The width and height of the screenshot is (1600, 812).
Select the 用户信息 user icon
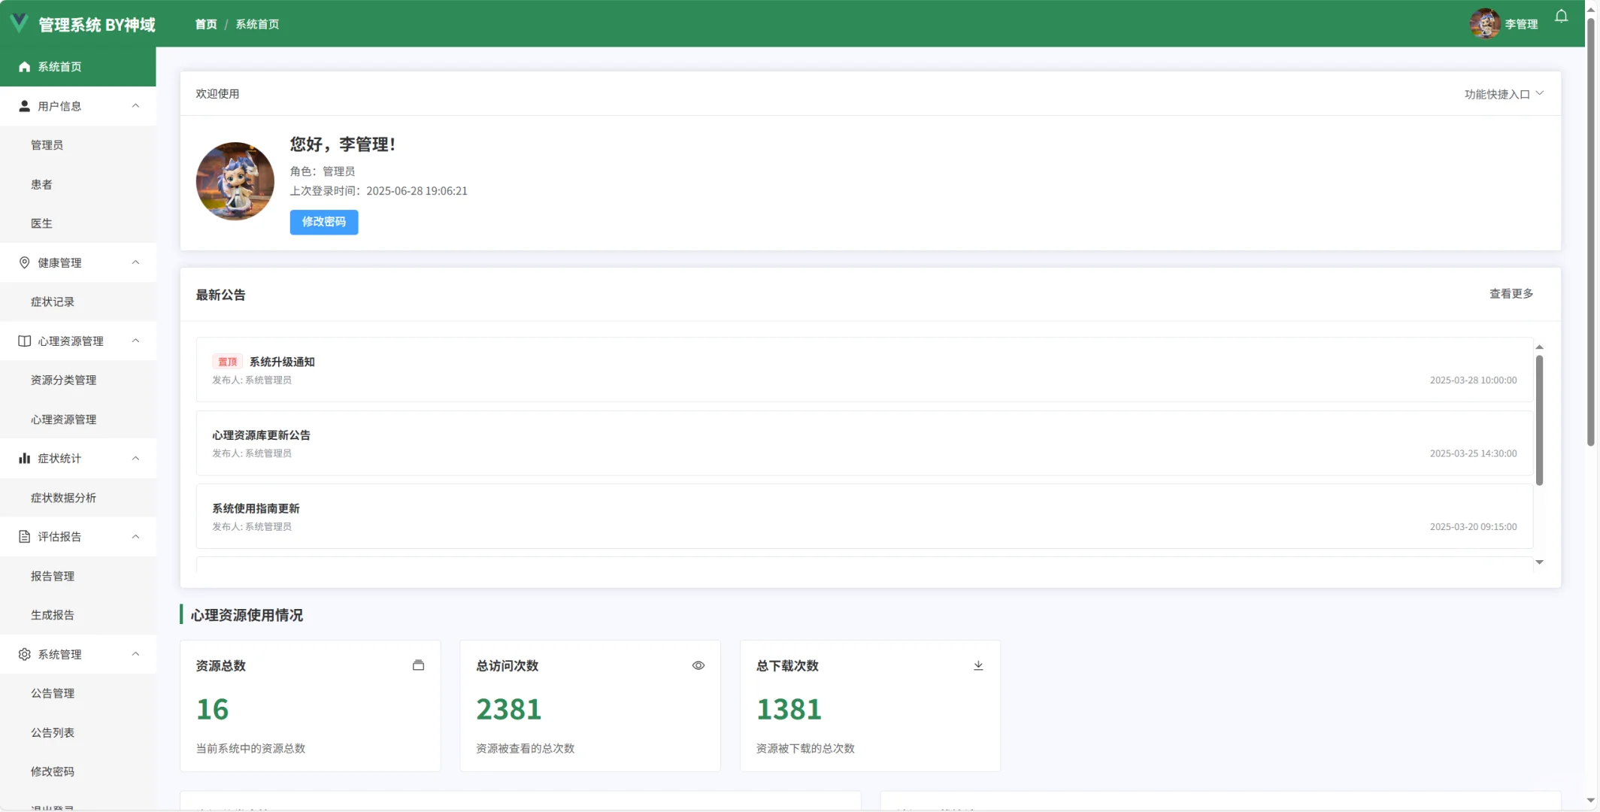coord(23,105)
